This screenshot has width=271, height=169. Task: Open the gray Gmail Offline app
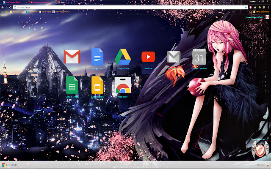(x=174, y=57)
